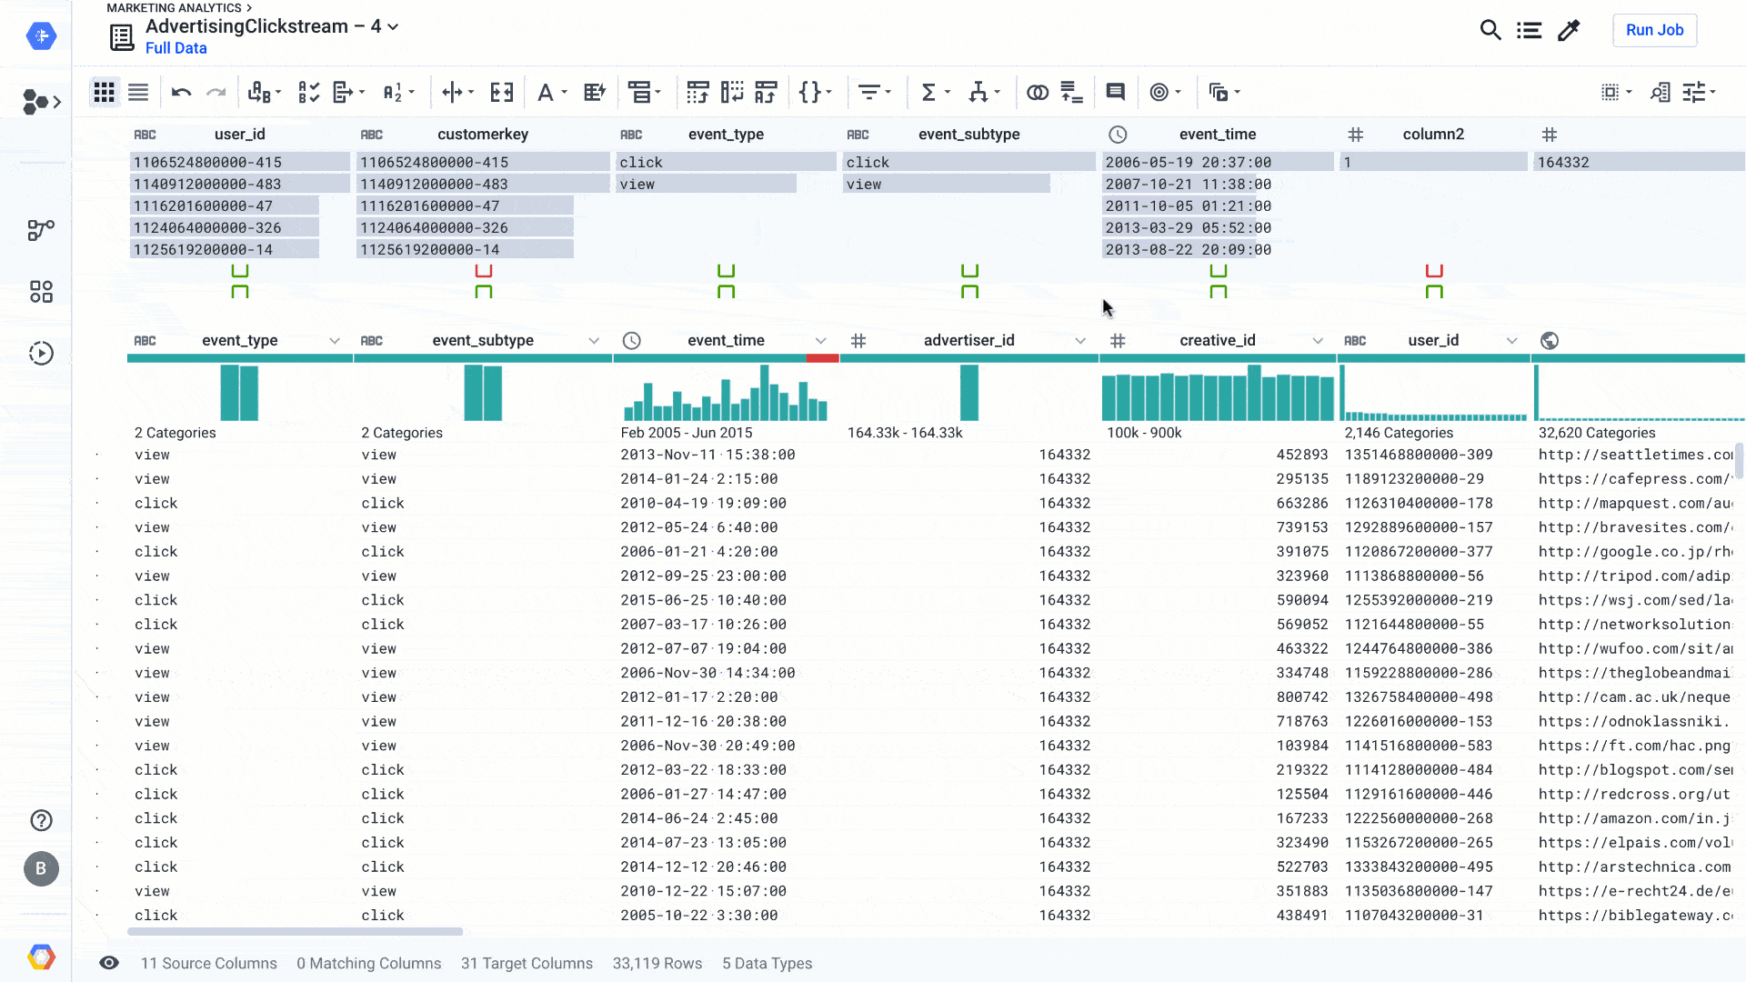
Task: Click the Run Job button
Action: [x=1655, y=29]
